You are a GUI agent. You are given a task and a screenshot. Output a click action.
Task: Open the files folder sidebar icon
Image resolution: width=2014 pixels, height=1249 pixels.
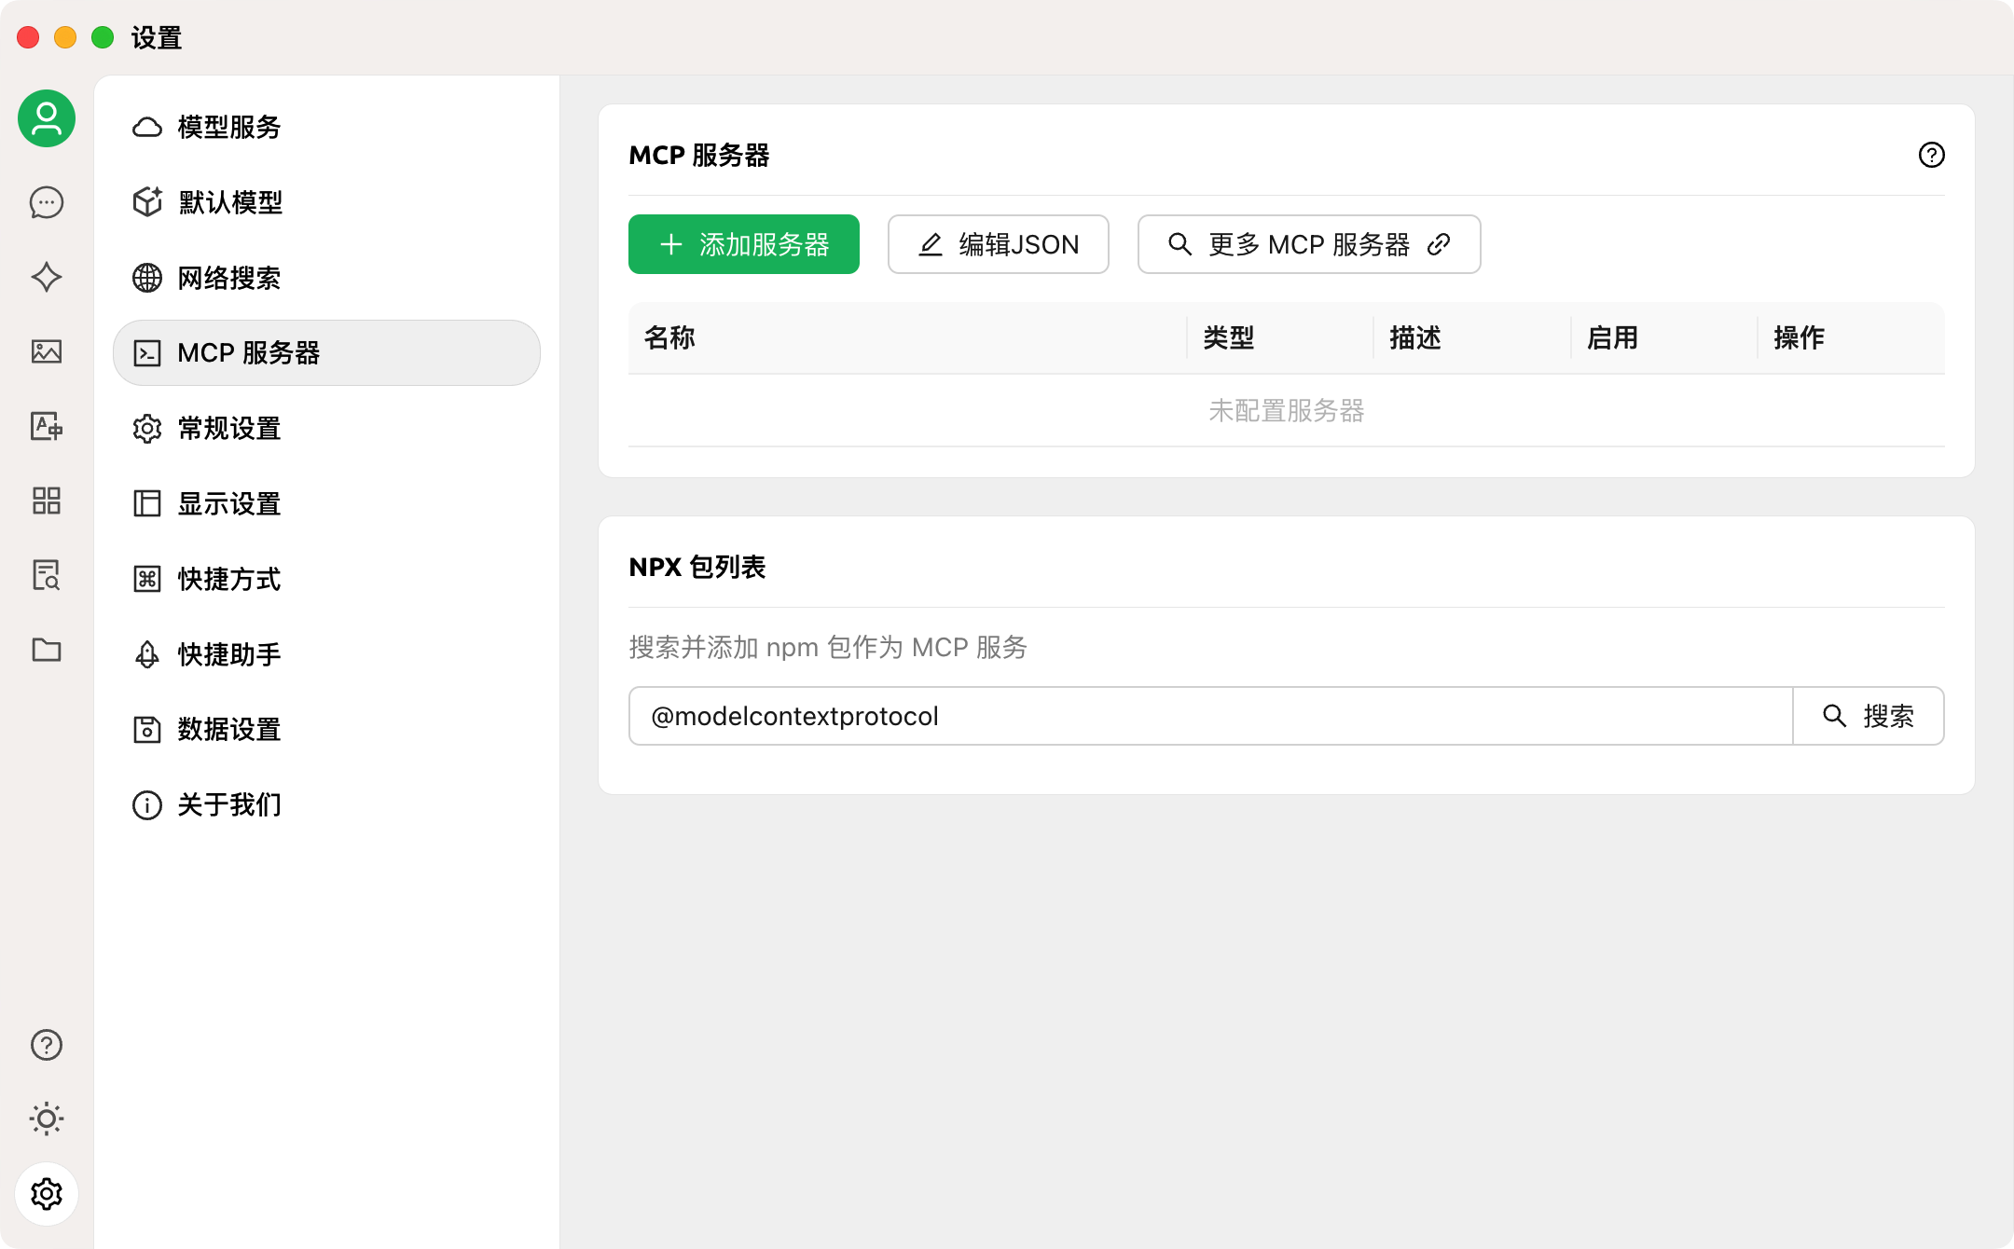(x=47, y=650)
